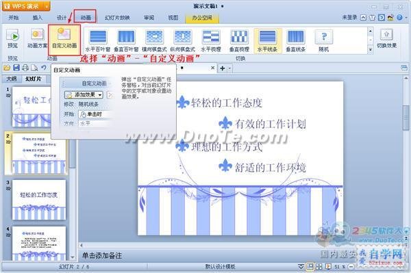
Task: Open the 开始 单击时 dropdown
Action: click(x=95, y=114)
